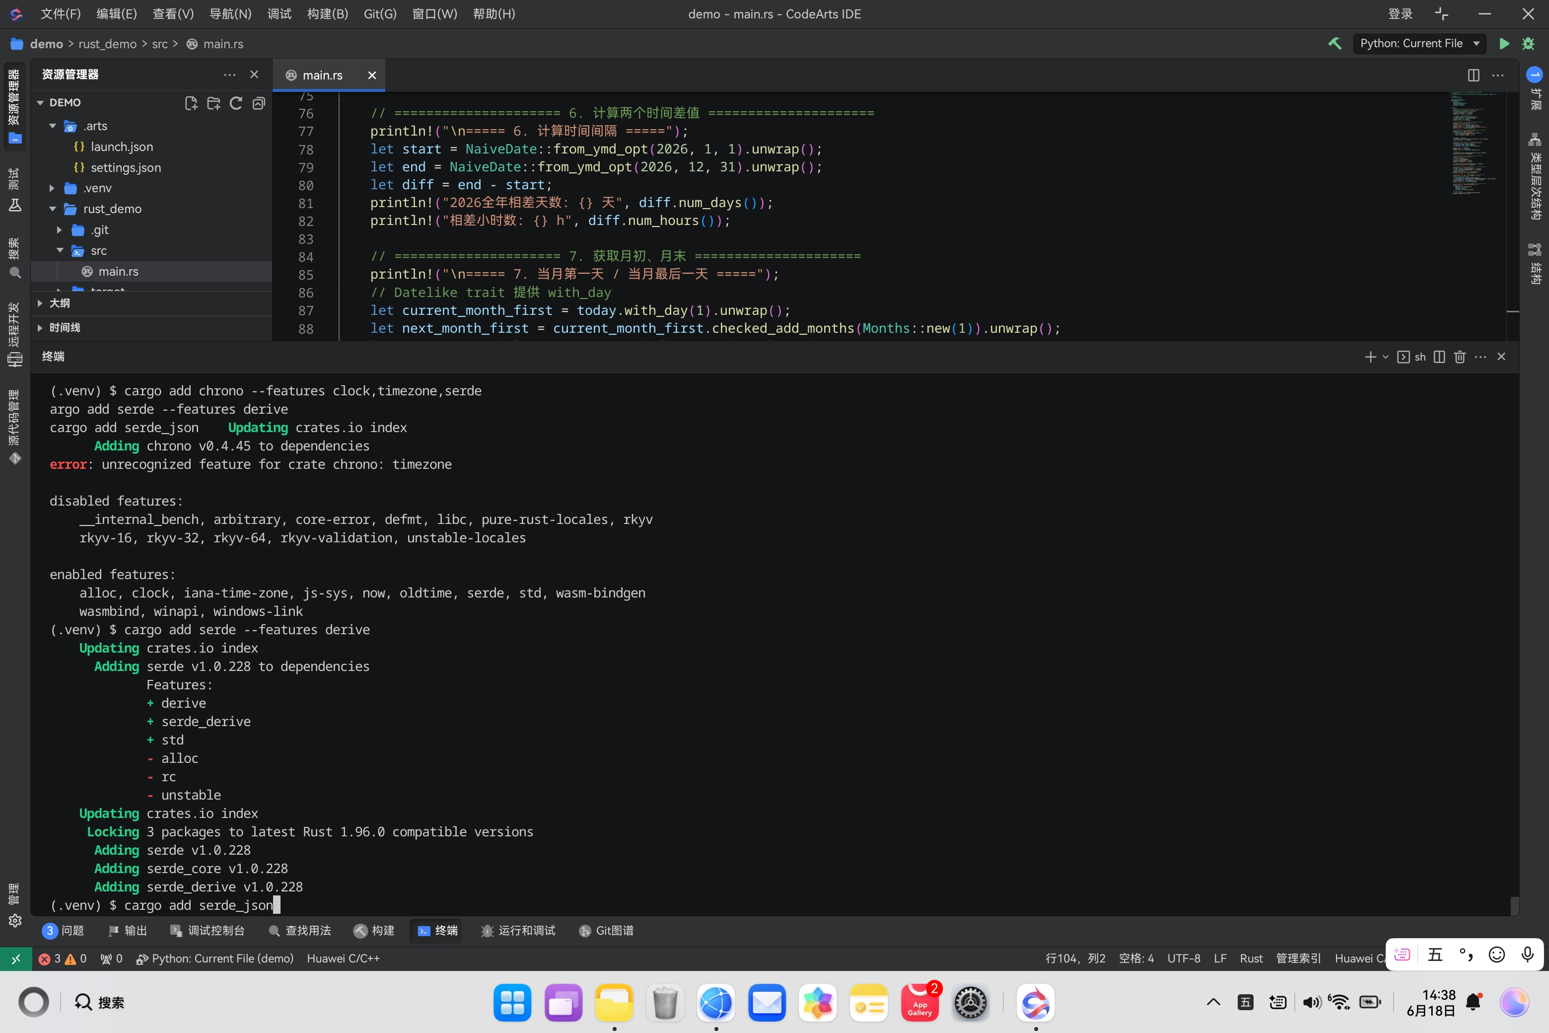
Task: Open new terminal profile dropdown arrow
Action: (1386, 357)
